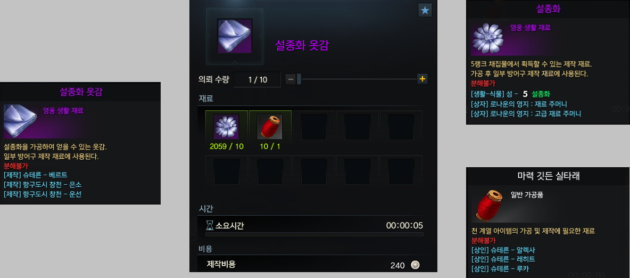Click the silver coin icon beside 240

(415, 265)
